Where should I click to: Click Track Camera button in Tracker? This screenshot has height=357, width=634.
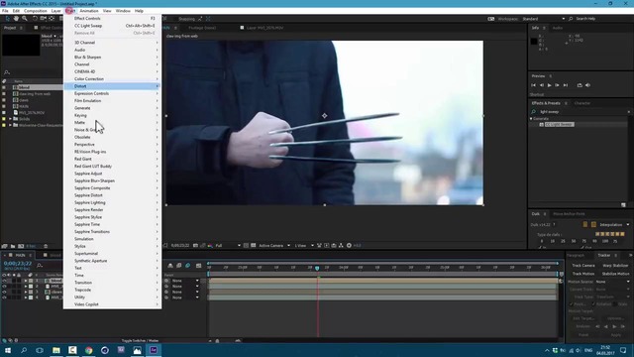(x=583, y=266)
